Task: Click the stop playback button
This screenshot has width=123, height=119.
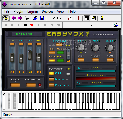Action: (25, 25)
